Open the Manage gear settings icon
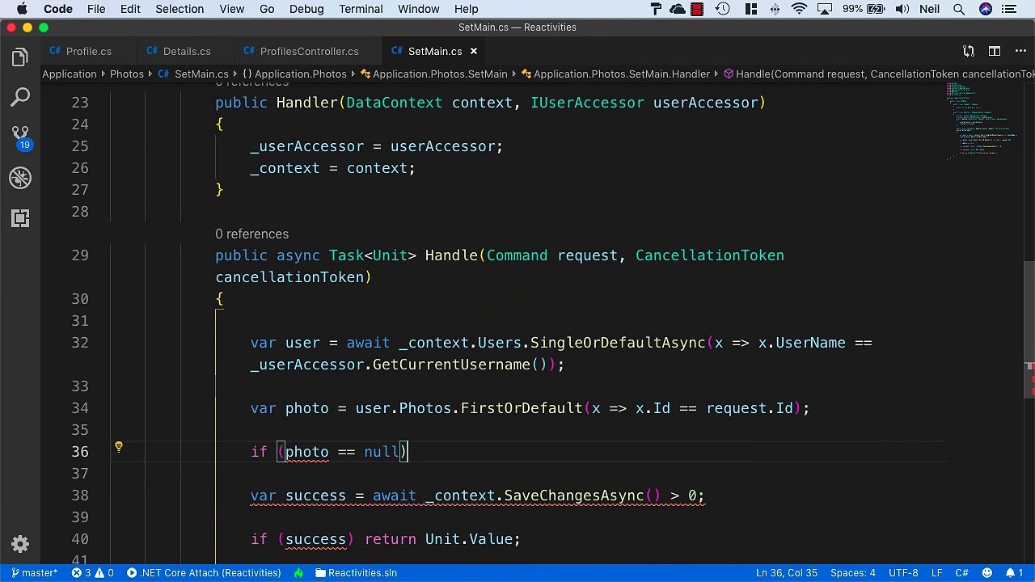Image resolution: width=1035 pixels, height=582 pixels. pos(20,544)
